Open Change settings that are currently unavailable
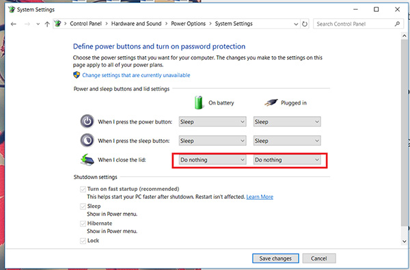Viewport: 410px width, 270px height. point(136,75)
